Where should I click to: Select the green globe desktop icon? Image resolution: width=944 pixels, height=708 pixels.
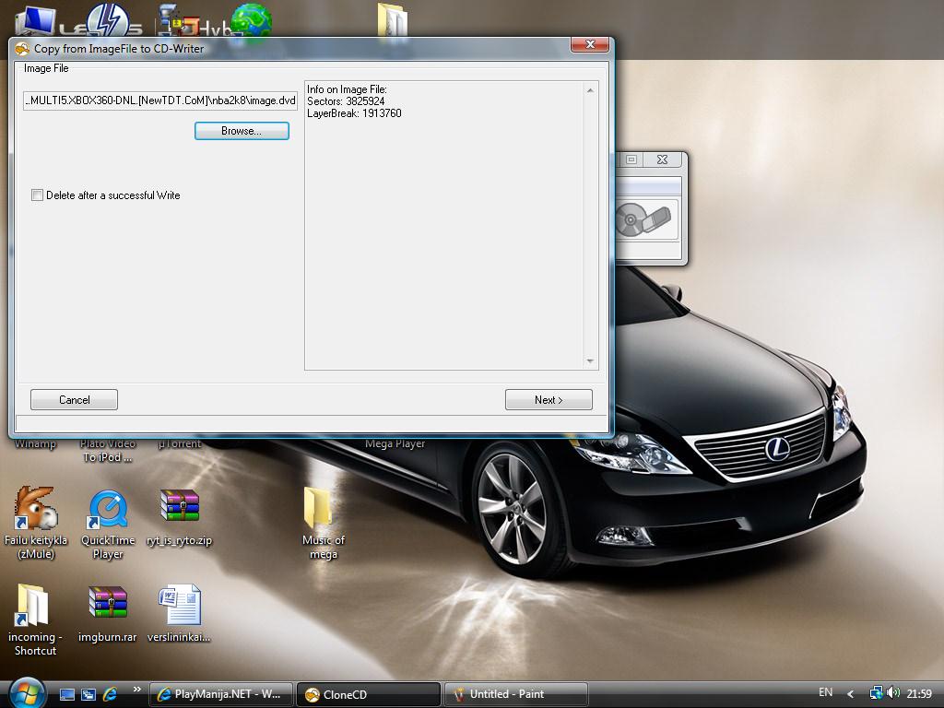tap(252, 20)
